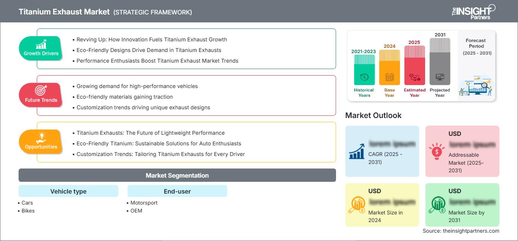Click the Market Size in 2024 icon
The width and height of the screenshot is (518, 241).
point(357,205)
